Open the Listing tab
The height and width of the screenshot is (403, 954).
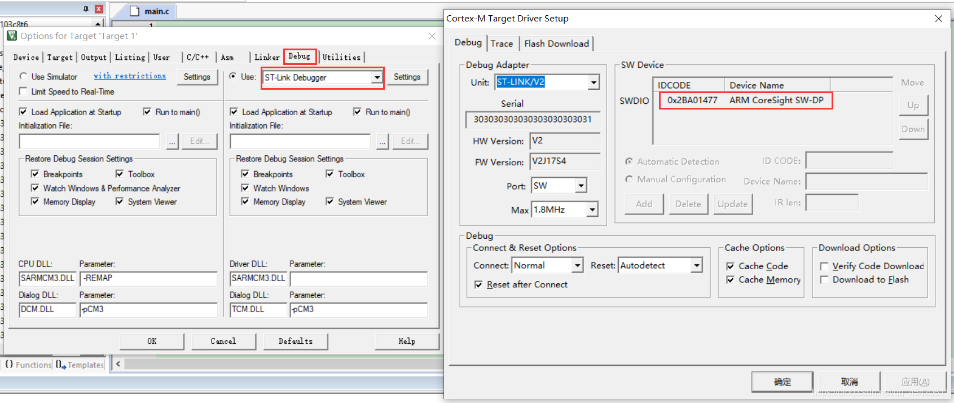click(x=130, y=57)
